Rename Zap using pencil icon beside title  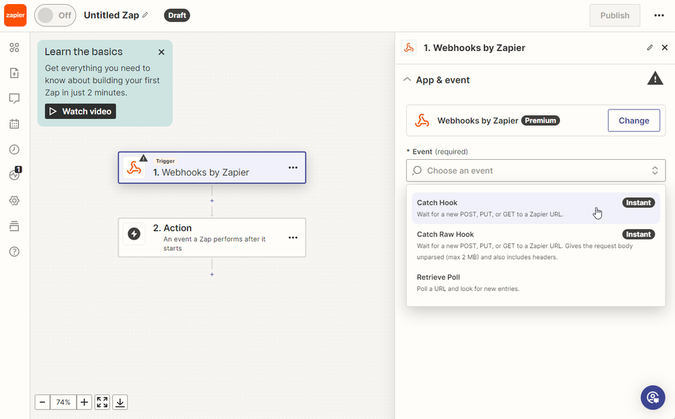pos(145,15)
